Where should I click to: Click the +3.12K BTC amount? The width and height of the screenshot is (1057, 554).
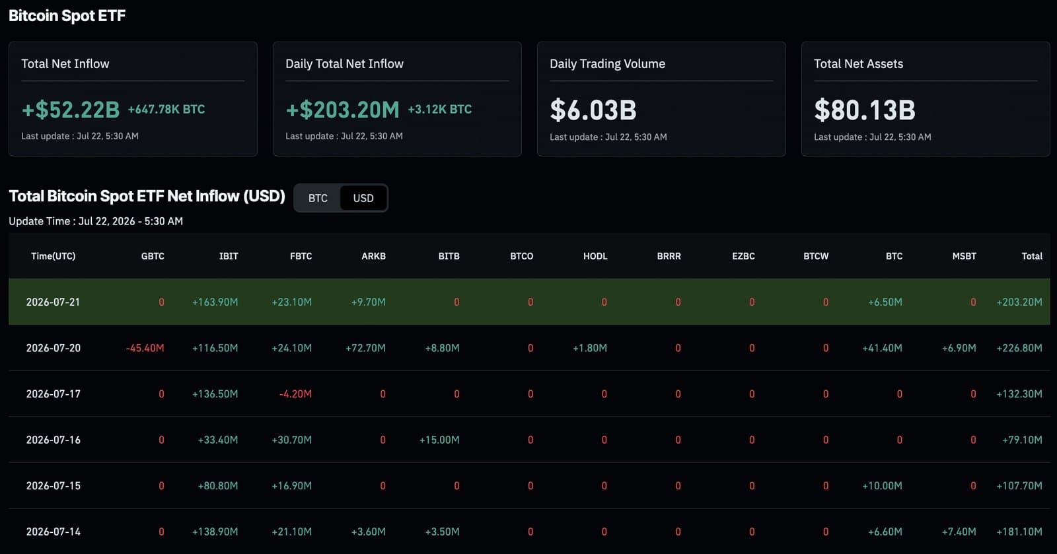click(x=440, y=110)
